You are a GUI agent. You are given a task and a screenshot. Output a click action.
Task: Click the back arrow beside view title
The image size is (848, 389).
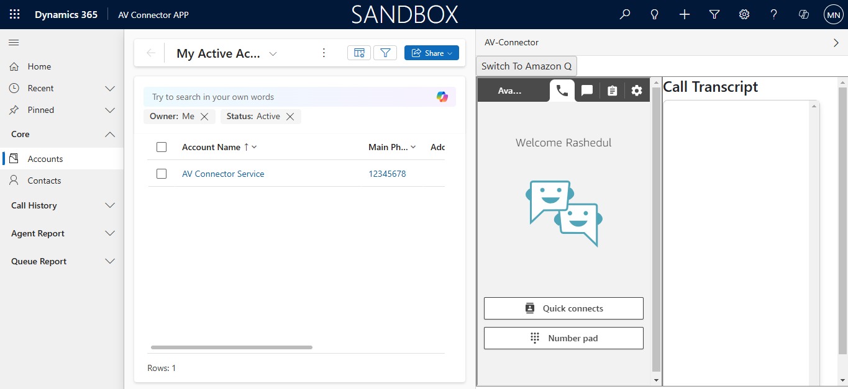(151, 53)
